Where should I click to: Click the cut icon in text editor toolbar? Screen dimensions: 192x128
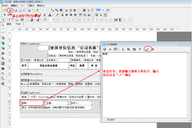click(123, 49)
